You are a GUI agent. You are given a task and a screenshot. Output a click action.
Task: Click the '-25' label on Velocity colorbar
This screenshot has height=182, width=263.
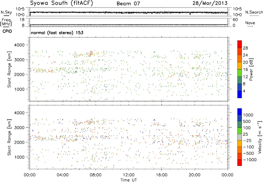pyautogui.click(x=247, y=140)
